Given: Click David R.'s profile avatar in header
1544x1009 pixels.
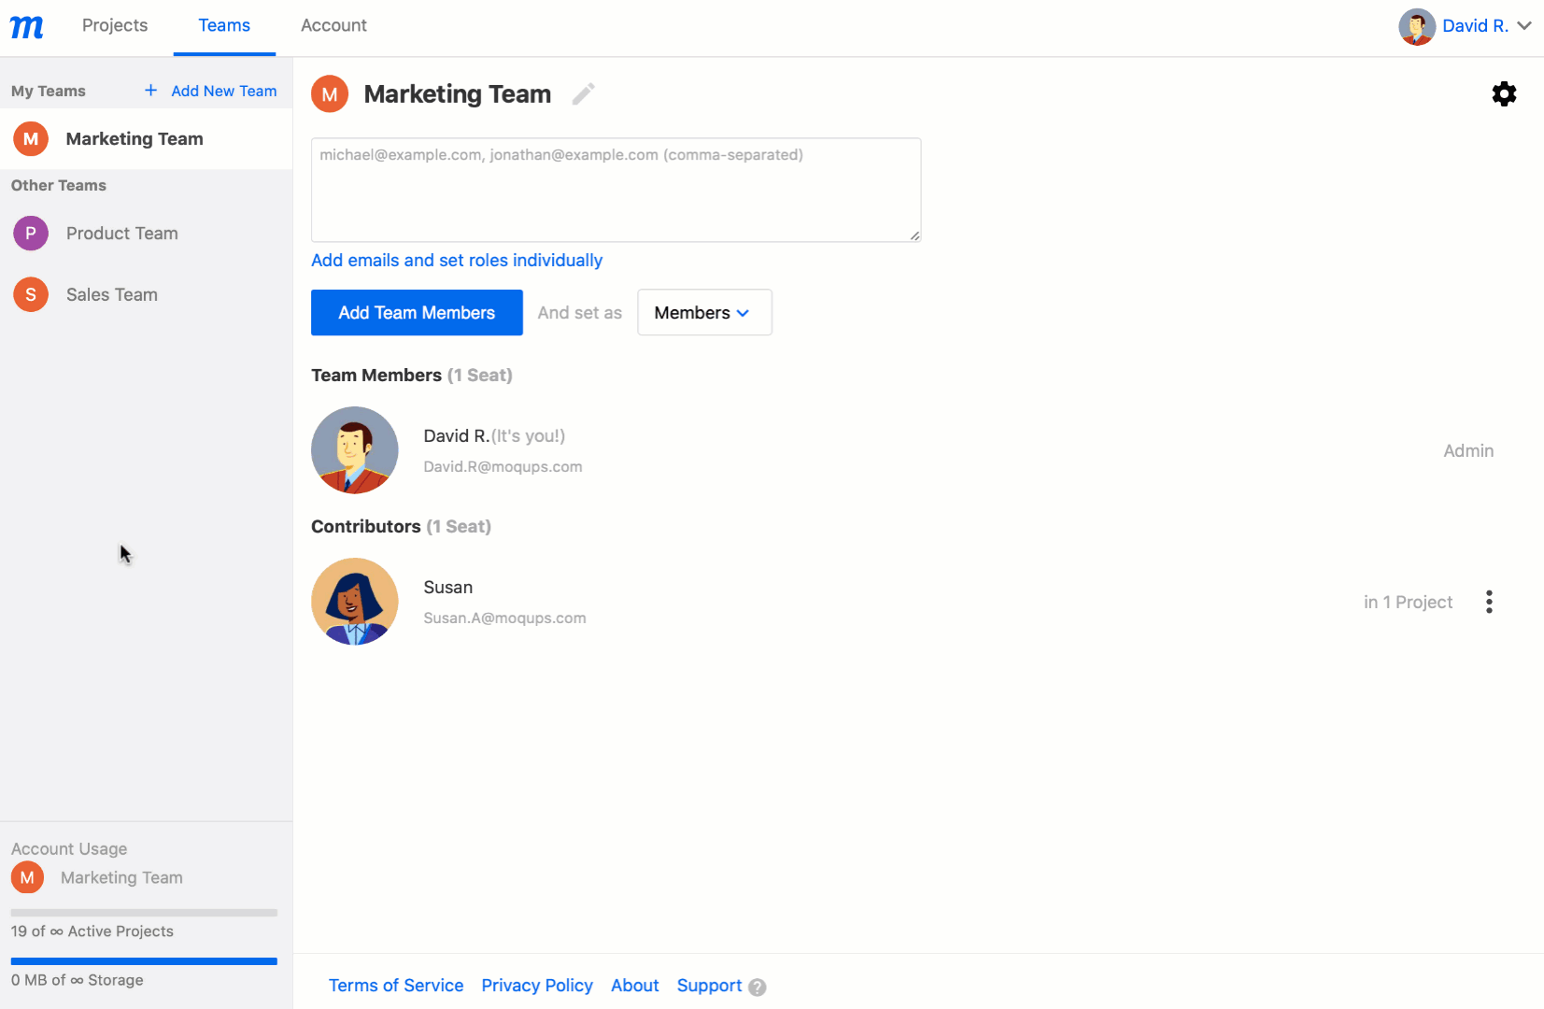Looking at the screenshot, I should click(1416, 27).
